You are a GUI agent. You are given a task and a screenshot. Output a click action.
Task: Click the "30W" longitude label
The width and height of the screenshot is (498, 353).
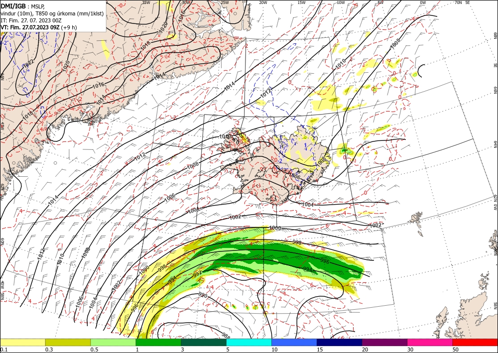[186, 2]
